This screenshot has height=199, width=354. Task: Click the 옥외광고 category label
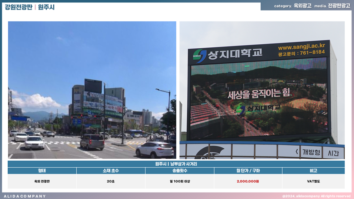tap(303, 6)
